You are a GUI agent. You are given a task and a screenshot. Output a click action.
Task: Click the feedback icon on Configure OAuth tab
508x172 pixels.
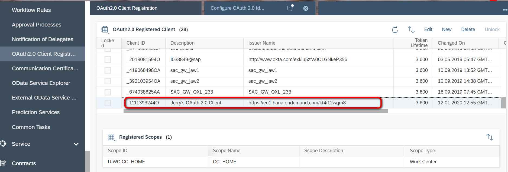(x=290, y=8)
